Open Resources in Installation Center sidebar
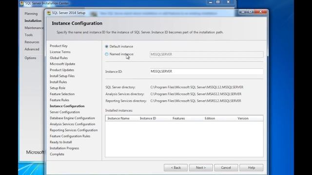 tap(32, 42)
